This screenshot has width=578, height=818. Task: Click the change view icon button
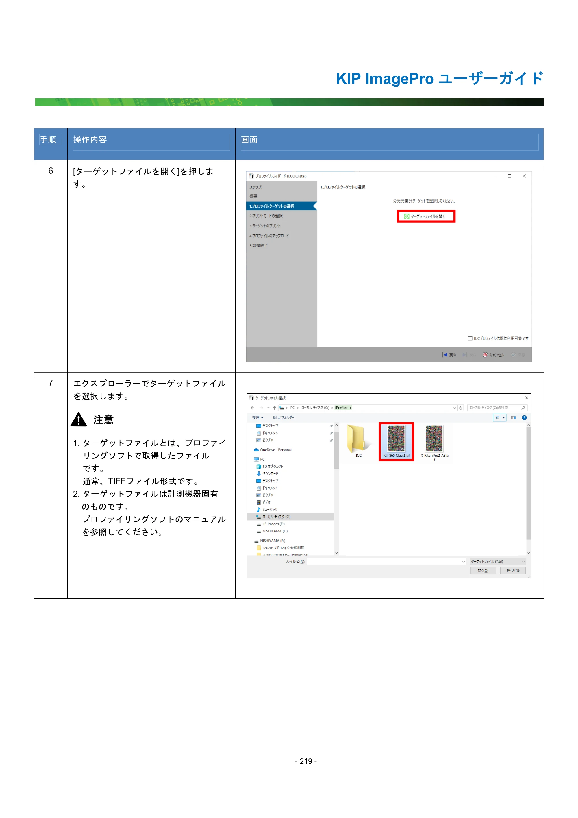[x=497, y=418]
